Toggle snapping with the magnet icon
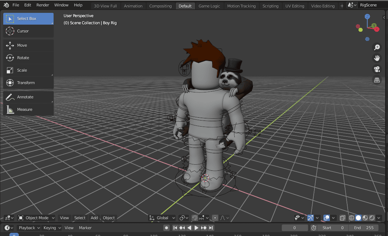The image size is (388, 236). pos(194,217)
